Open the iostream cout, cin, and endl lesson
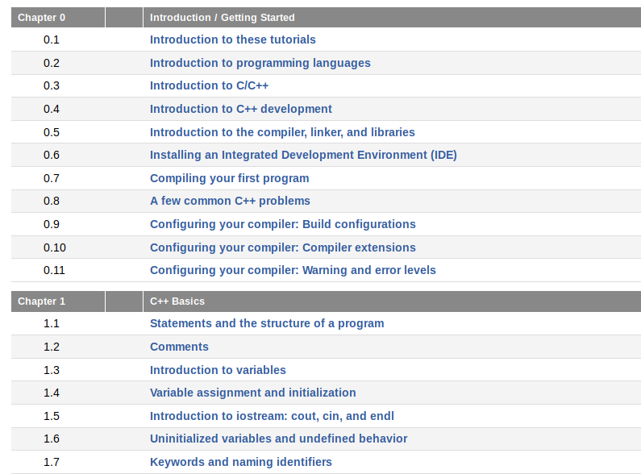The height and width of the screenshot is (474, 641). (x=272, y=416)
